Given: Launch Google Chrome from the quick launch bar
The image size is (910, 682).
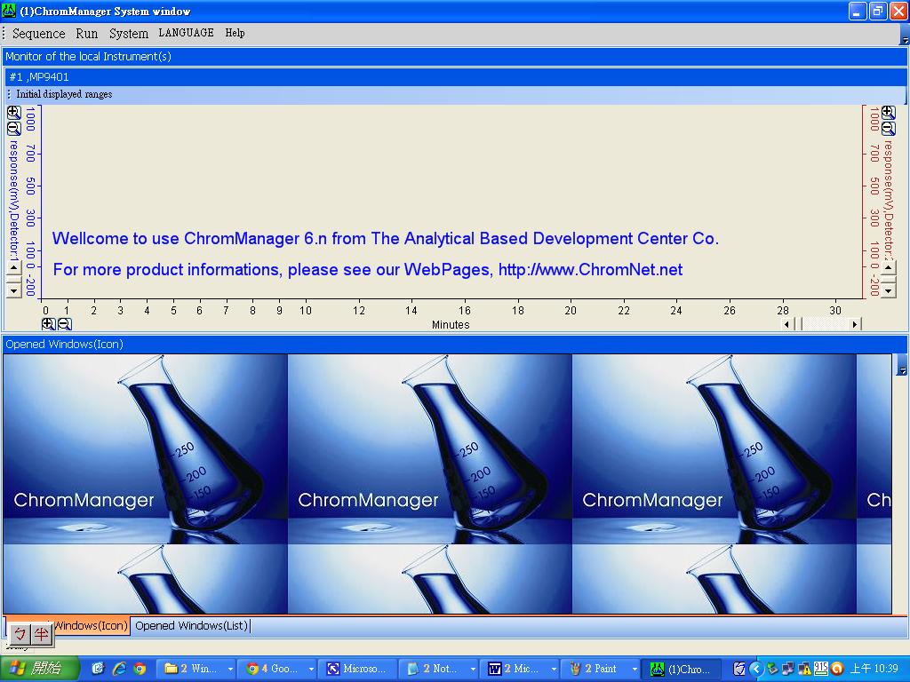Looking at the screenshot, I should [140, 669].
